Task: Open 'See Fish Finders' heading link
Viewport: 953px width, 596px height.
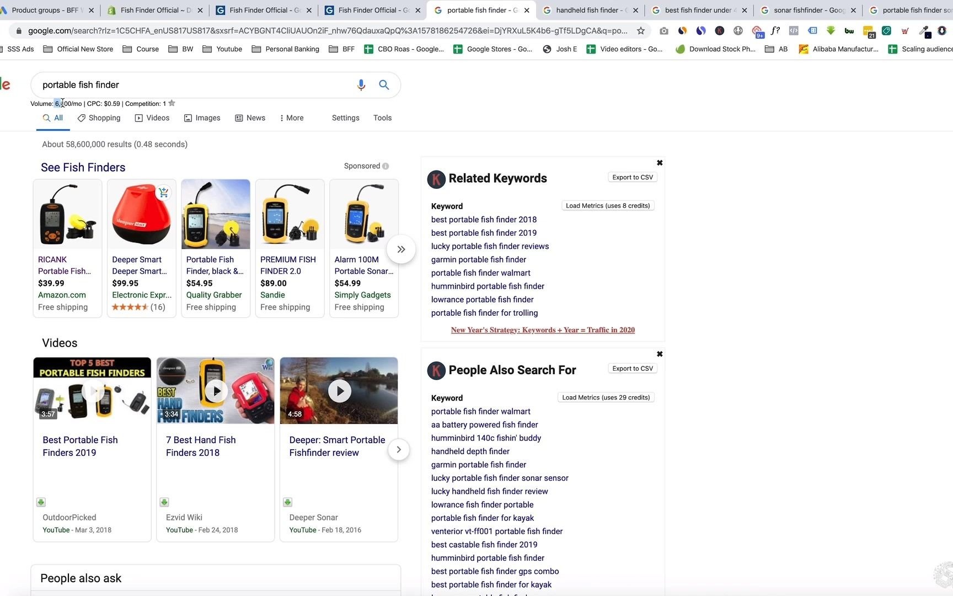Action: [83, 167]
